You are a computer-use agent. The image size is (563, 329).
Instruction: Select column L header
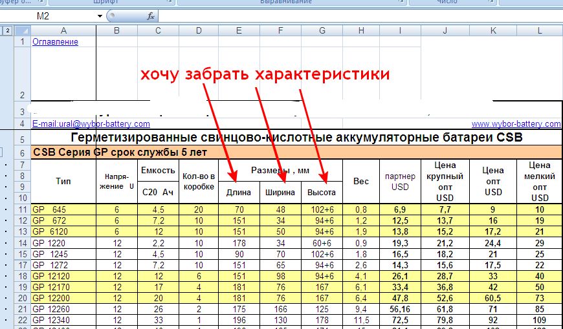(x=540, y=31)
